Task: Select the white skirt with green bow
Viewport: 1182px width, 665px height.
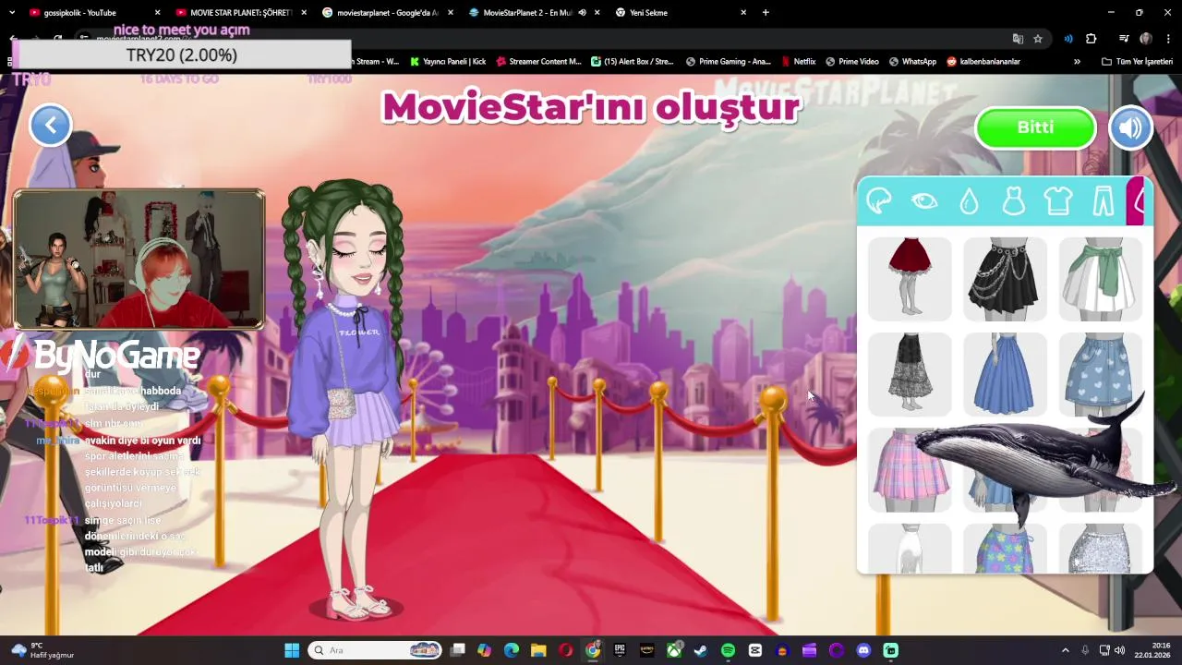Action: (1100, 279)
